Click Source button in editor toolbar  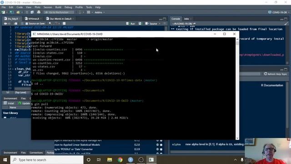tap(151, 24)
